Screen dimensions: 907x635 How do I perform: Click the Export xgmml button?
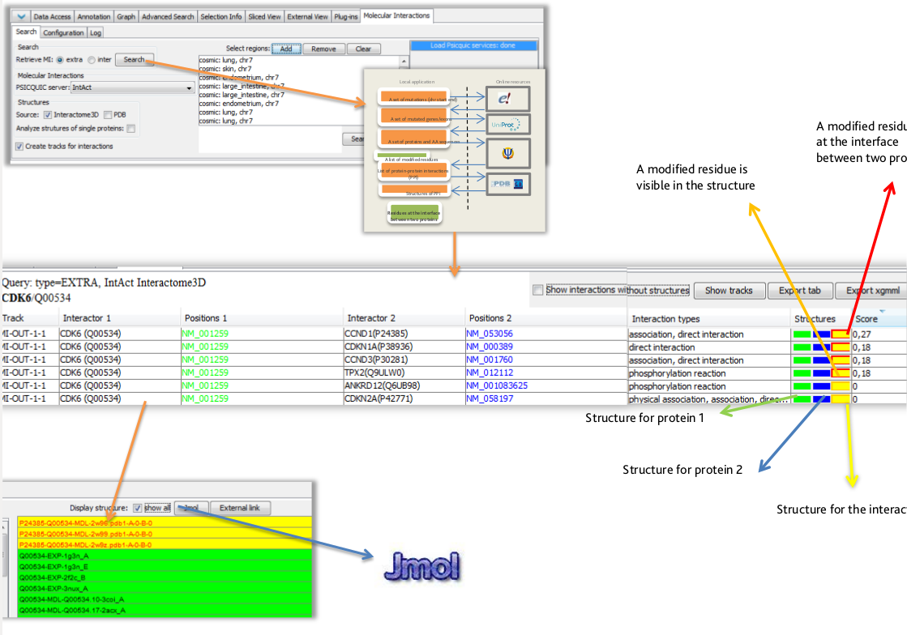coord(872,291)
